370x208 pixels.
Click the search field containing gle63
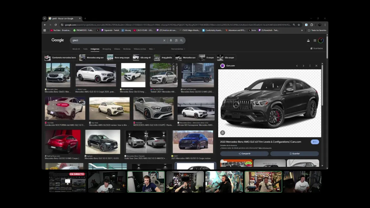tap(116, 40)
